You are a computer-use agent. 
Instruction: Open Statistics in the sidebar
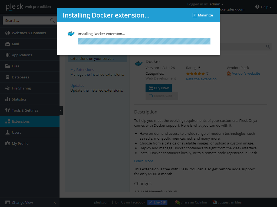coord(30,99)
